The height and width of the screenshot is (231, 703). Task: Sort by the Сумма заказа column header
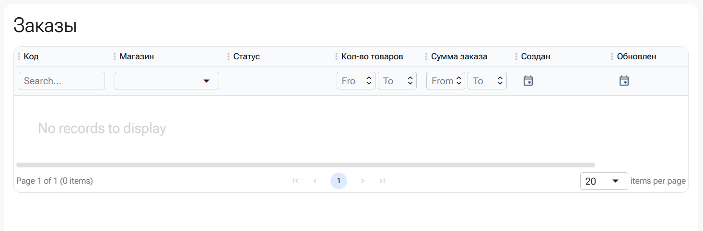(x=459, y=56)
